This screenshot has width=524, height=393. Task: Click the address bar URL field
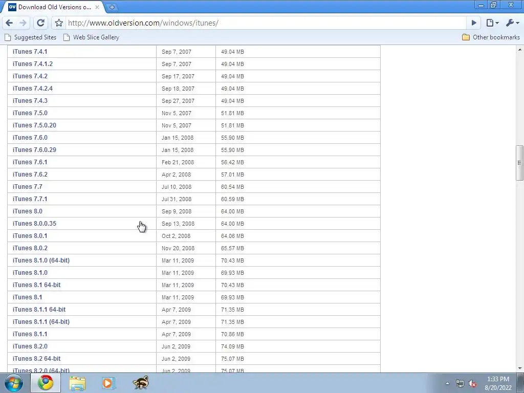[x=266, y=23]
